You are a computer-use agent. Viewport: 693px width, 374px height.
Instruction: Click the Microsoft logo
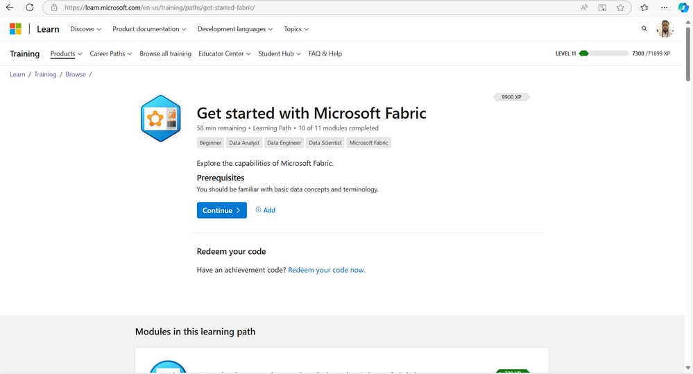[x=15, y=29]
